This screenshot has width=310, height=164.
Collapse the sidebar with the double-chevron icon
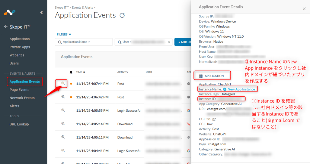coord(41,13)
